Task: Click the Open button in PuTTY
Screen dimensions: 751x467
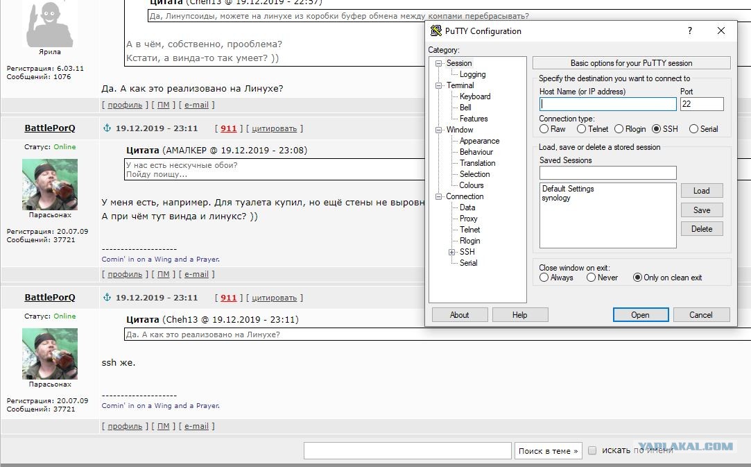Action: (x=640, y=315)
